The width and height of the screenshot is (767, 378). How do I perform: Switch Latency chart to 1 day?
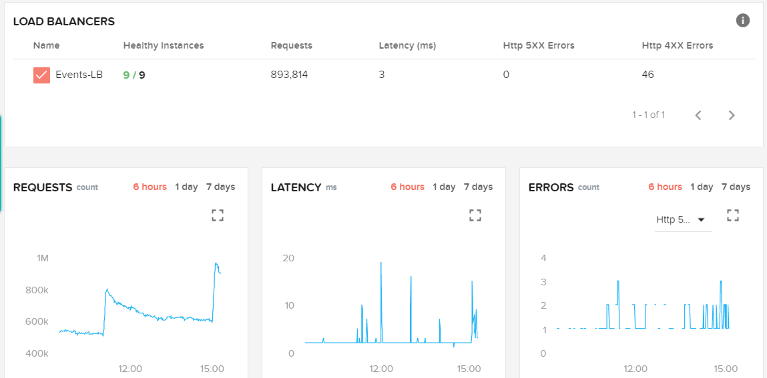[444, 187]
